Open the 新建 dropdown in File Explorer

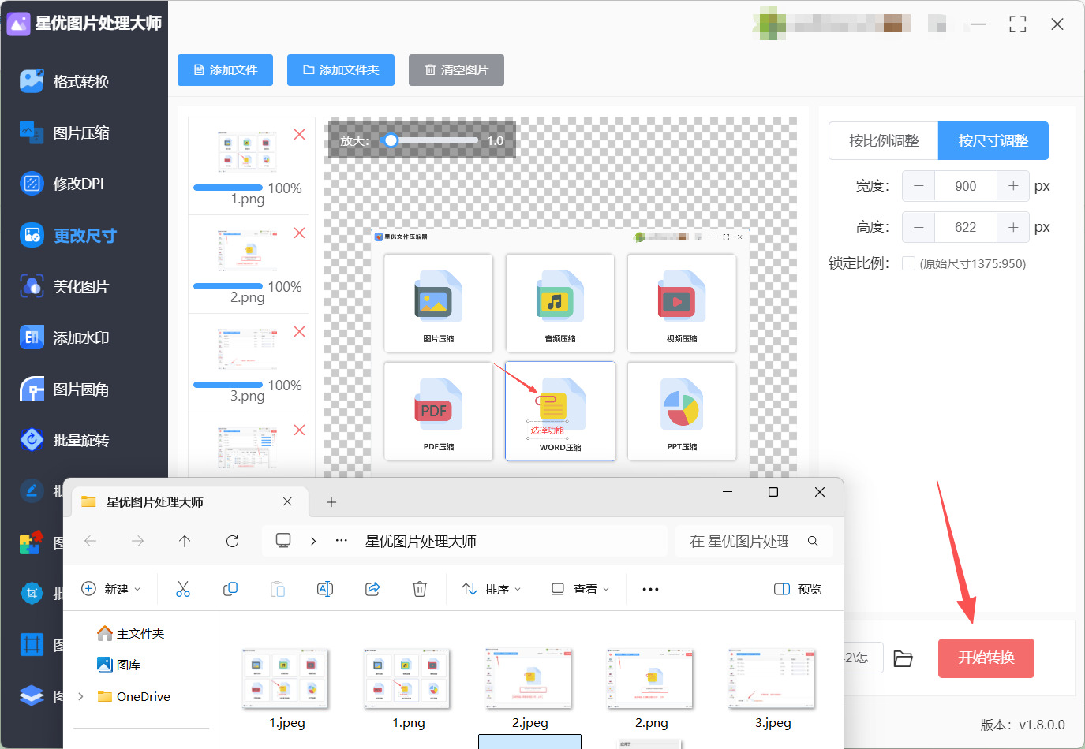pos(111,589)
